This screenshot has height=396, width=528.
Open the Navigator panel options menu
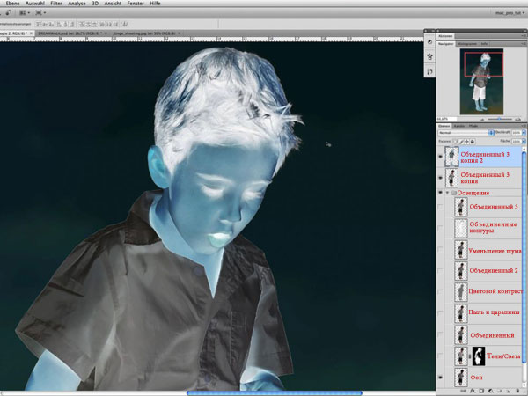[524, 43]
